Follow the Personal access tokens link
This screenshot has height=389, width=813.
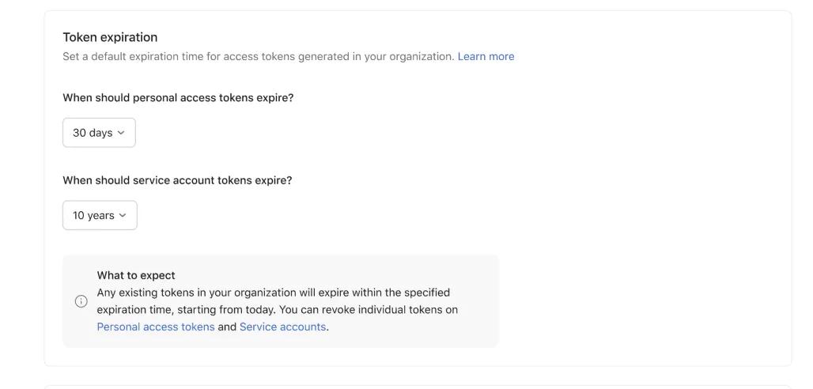156,327
